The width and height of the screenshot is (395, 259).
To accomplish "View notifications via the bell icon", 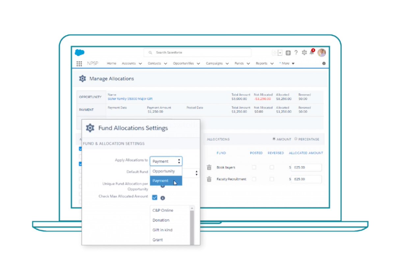I will 311,53.
